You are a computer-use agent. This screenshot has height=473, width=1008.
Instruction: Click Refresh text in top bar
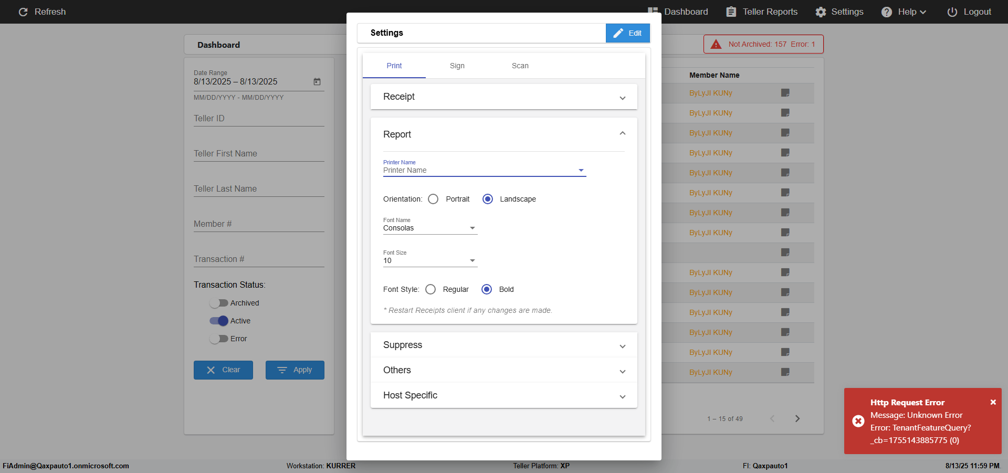pos(50,12)
